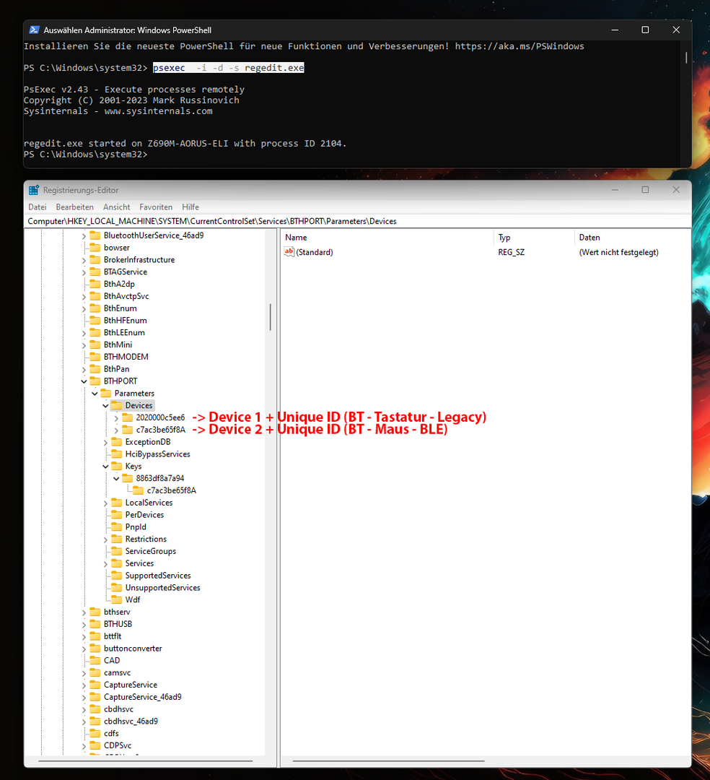This screenshot has width=710, height=780.
Task: Select the BTHMODEM folder icon
Action: click(x=95, y=357)
